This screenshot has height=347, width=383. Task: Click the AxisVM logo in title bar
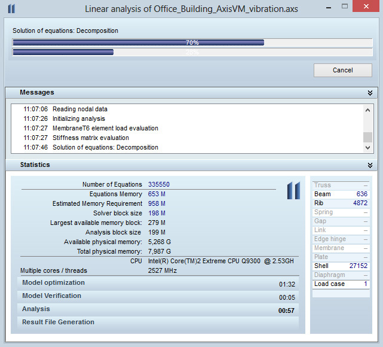(x=11, y=9)
